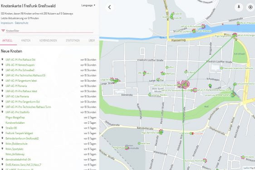This screenshot has height=170, width=255.
Task: Select UAP-AC-Pro Stadtinfo from list
Action: point(17,112)
